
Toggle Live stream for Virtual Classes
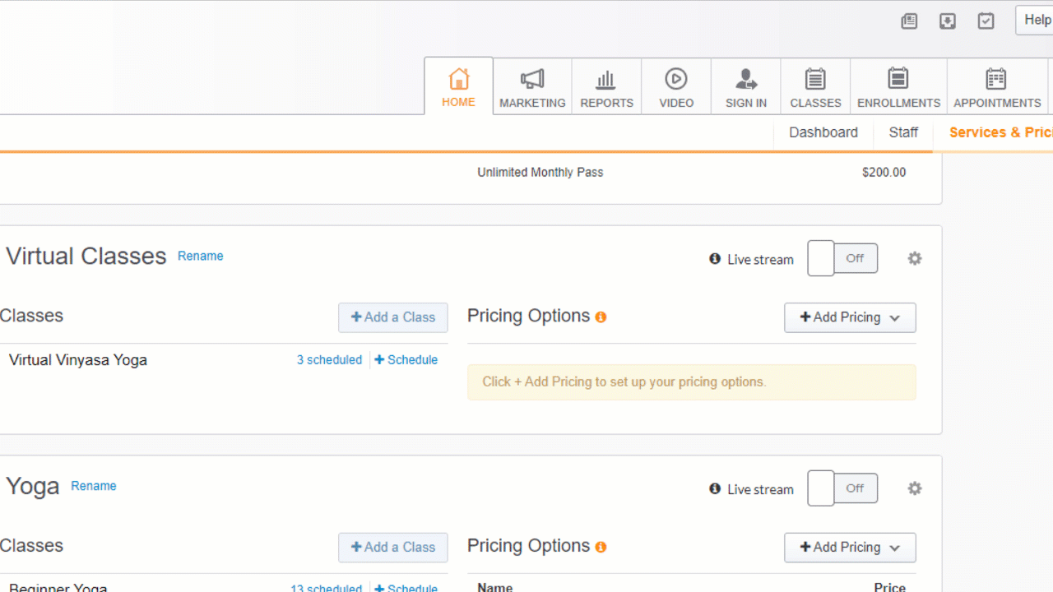pos(842,258)
